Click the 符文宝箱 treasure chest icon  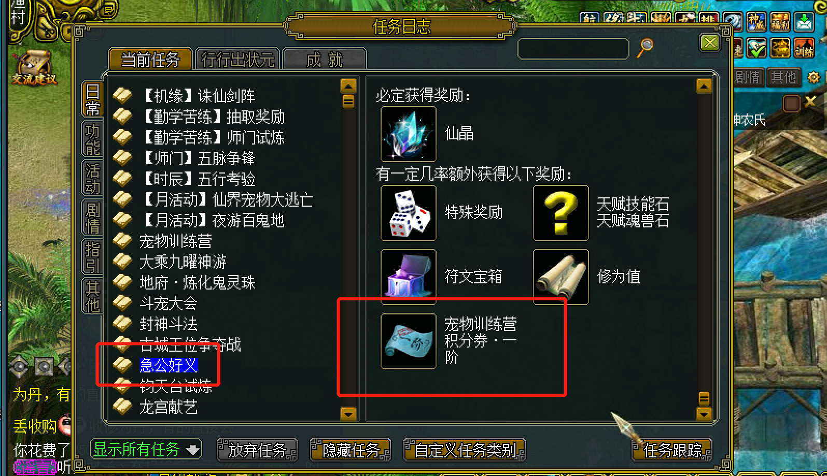tap(409, 277)
